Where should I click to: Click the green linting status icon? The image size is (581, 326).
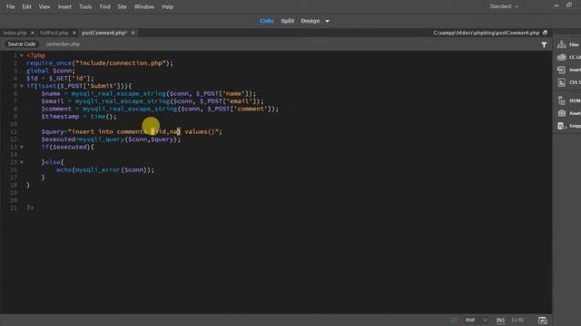(454, 320)
